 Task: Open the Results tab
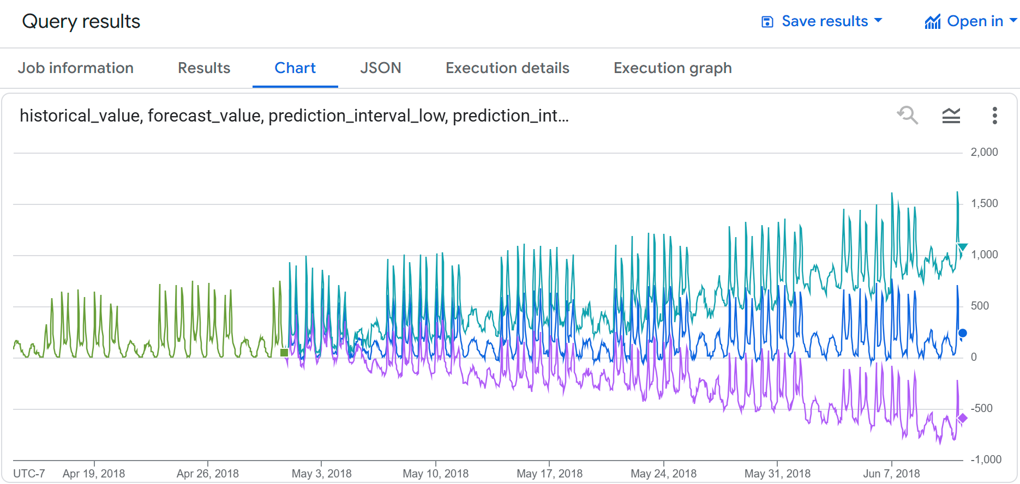point(204,68)
